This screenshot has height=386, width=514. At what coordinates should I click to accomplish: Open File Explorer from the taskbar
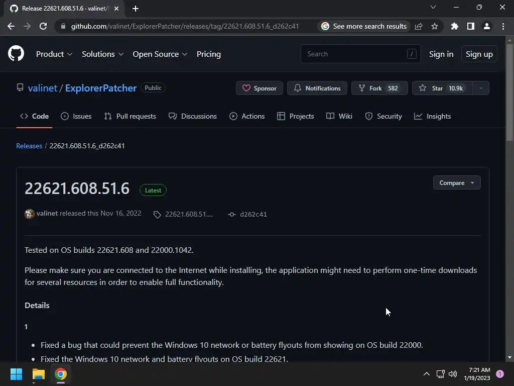coord(38,374)
